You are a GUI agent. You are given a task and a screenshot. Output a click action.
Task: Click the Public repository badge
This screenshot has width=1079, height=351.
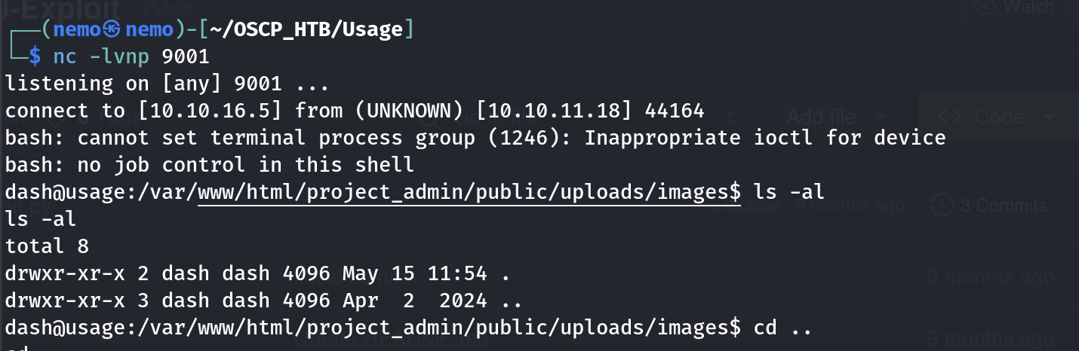click(167, 7)
